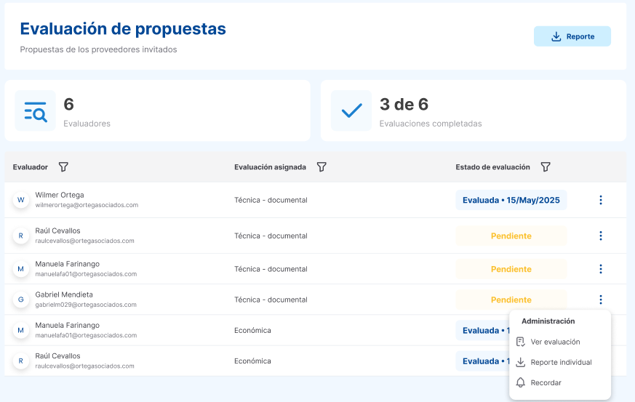This screenshot has height=402, width=635.
Task: Click the Reporte download button
Action: [x=572, y=36]
